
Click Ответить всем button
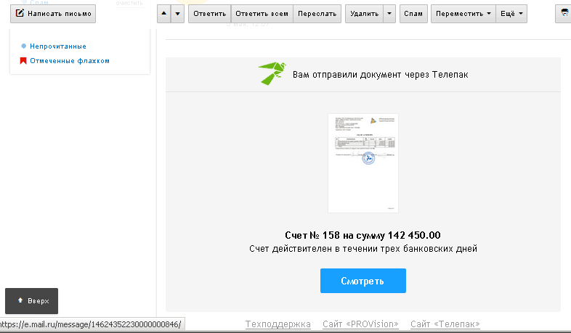point(262,14)
